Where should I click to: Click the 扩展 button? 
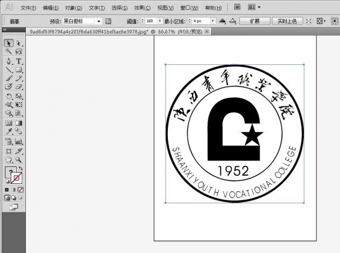coord(255,21)
